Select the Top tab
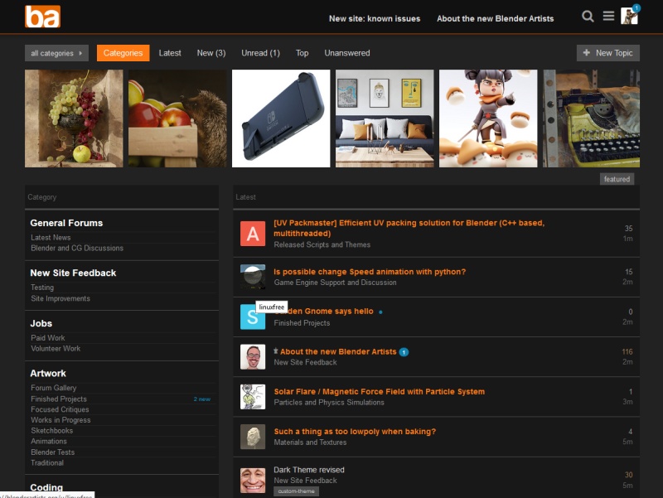 [302, 53]
